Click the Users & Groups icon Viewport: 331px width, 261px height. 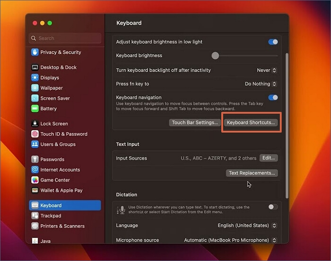[35, 144]
